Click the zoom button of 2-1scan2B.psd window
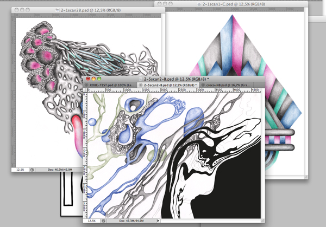This screenshot has width=326, height=227. pyautogui.click(x=28, y=10)
